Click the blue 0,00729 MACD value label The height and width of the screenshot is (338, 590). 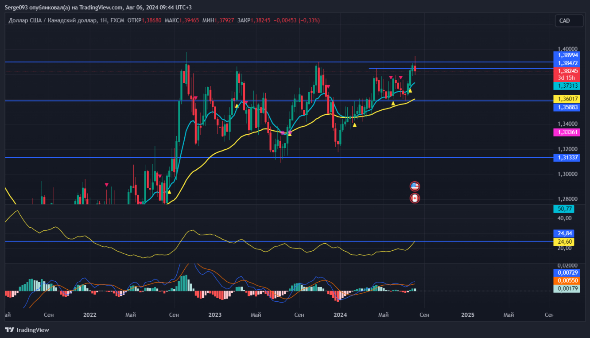(567, 272)
